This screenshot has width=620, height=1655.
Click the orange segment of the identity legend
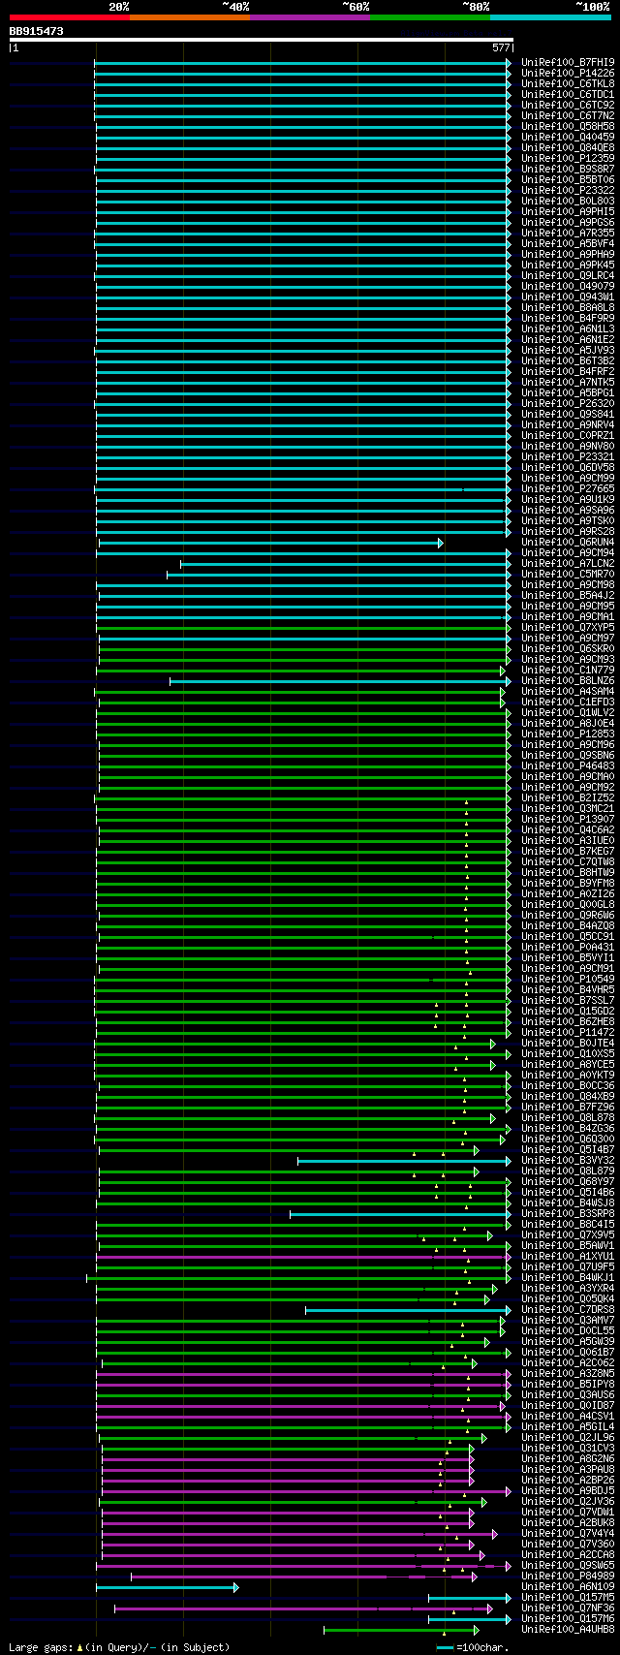click(x=189, y=16)
